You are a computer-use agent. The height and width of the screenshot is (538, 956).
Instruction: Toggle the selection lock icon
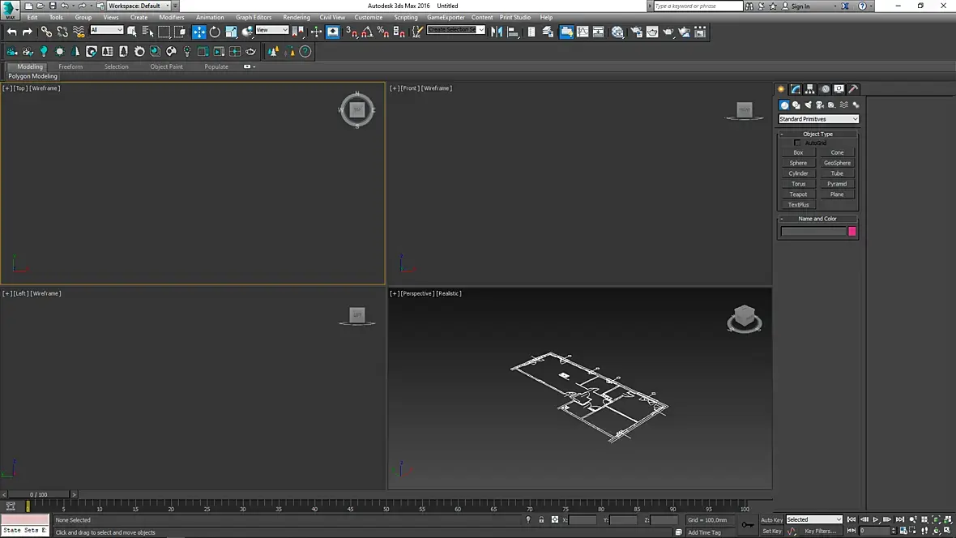(x=541, y=519)
